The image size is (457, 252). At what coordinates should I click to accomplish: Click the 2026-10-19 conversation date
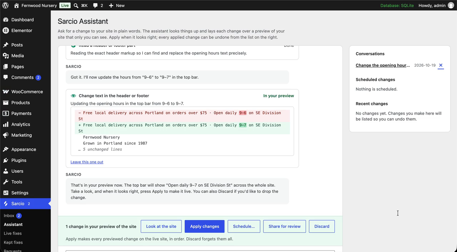point(425,65)
